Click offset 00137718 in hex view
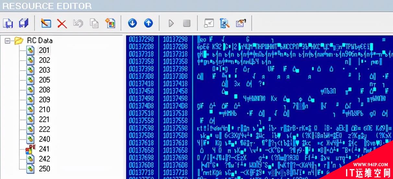Viewport: 393px width, 179px height. tap(141, 172)
